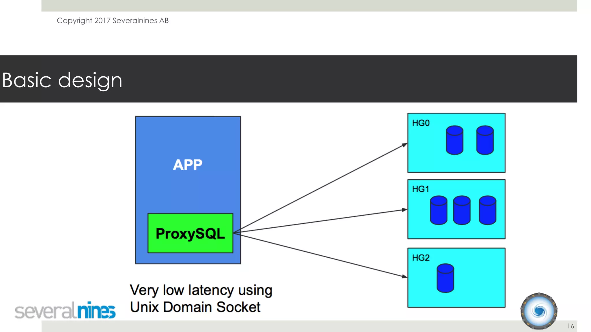Click the ProxySQL swirl logo icon
Screen dimensions: 591x332
tap(539, 311)
